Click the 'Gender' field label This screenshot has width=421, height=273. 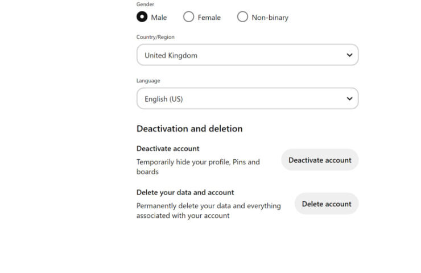point(145,5)
